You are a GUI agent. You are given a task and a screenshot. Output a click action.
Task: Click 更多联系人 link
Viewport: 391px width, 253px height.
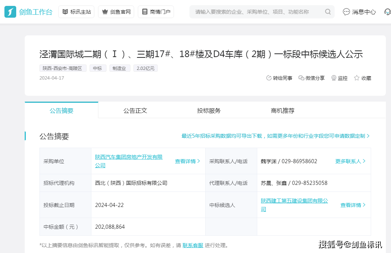coord(348,161)
